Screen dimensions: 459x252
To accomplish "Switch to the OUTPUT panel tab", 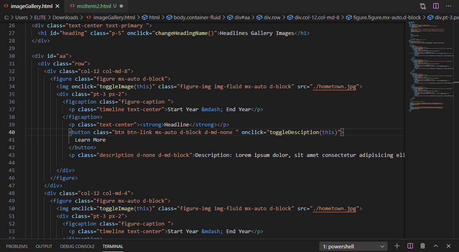I will pyautogui.click(x=44, y=246).
